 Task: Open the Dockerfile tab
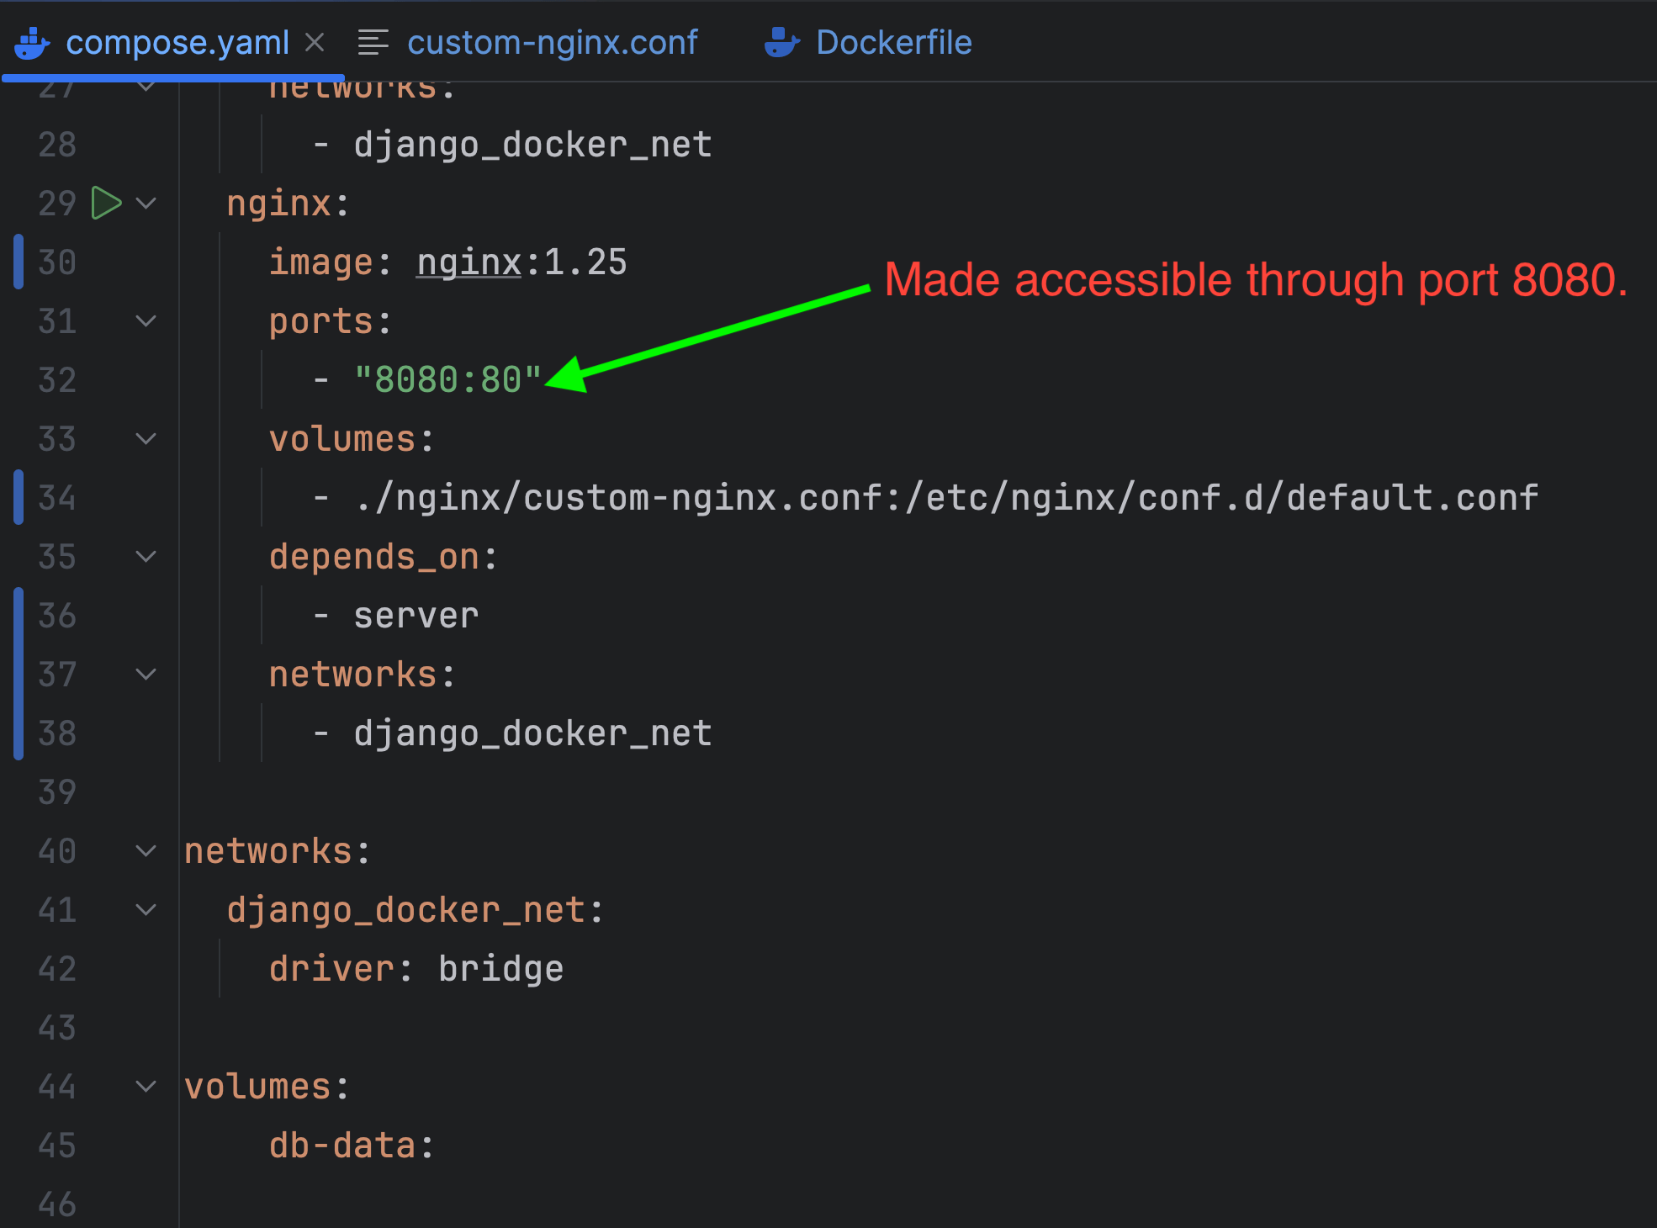(x=893, y=43)
